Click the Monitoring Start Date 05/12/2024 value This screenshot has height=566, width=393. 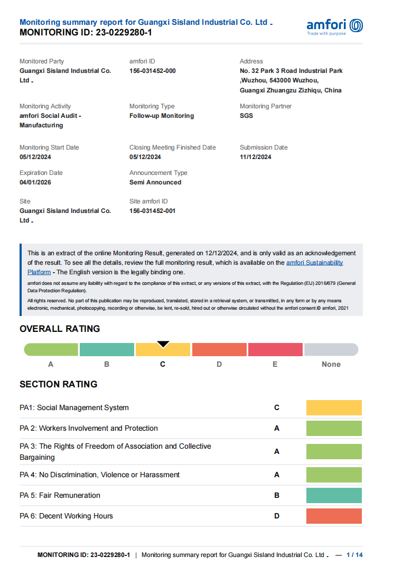tap(35, 157)
